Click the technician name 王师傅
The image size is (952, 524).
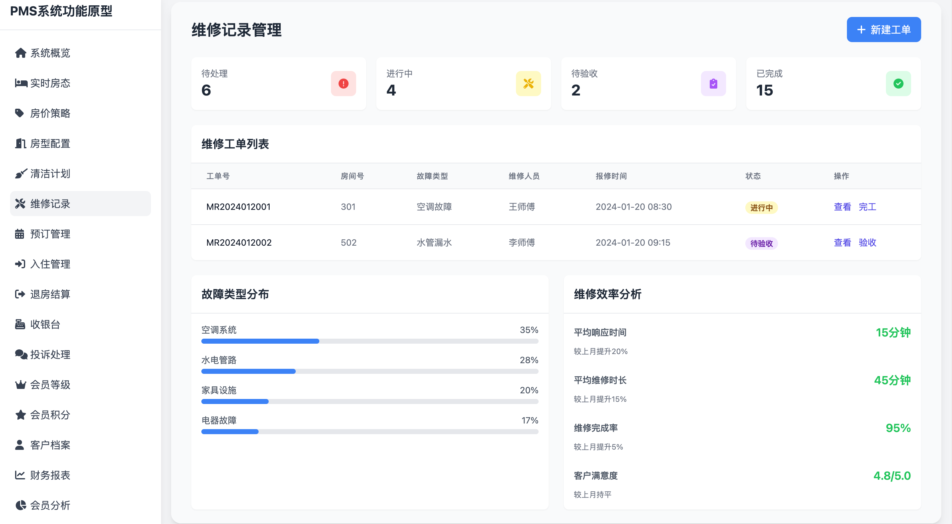(x=522, y=207)
